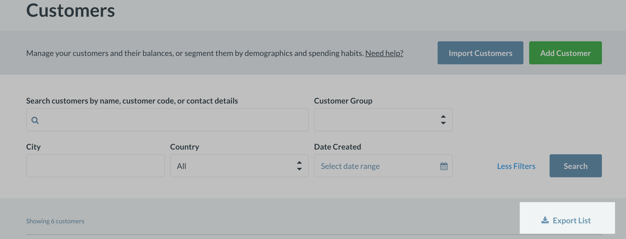Viewport: 626px width, 239px height.
Task: Focus the customer name search box
Action: coord(173,120)
